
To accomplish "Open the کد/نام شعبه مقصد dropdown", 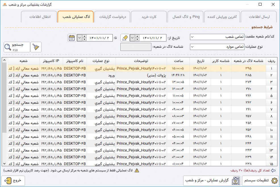I will (x=192, y=37).
